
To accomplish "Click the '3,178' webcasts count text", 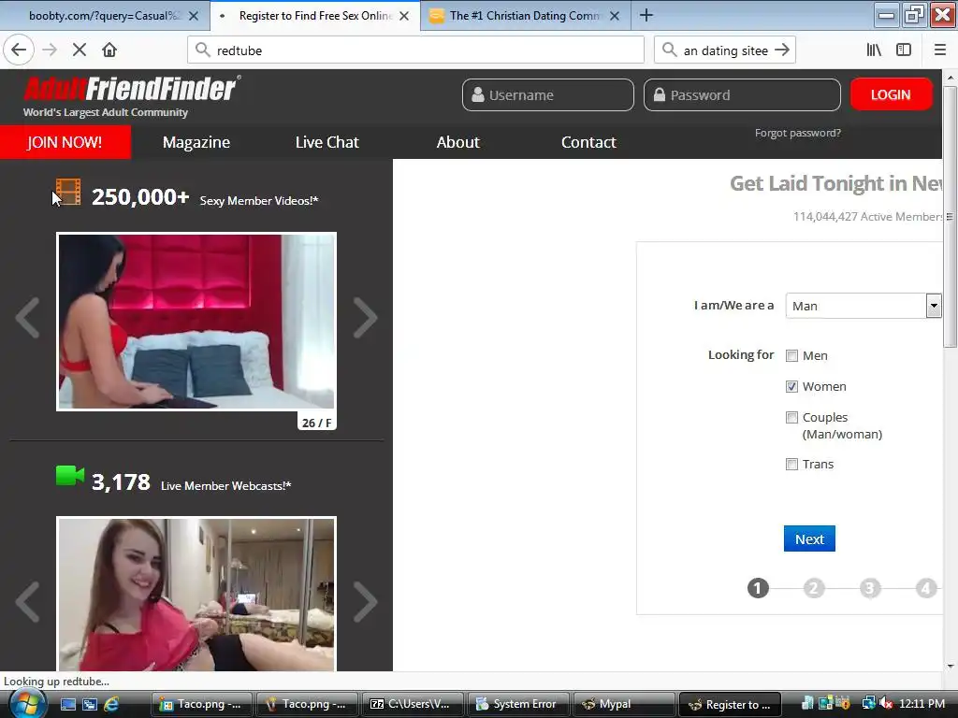I will (x=121, y=482).
